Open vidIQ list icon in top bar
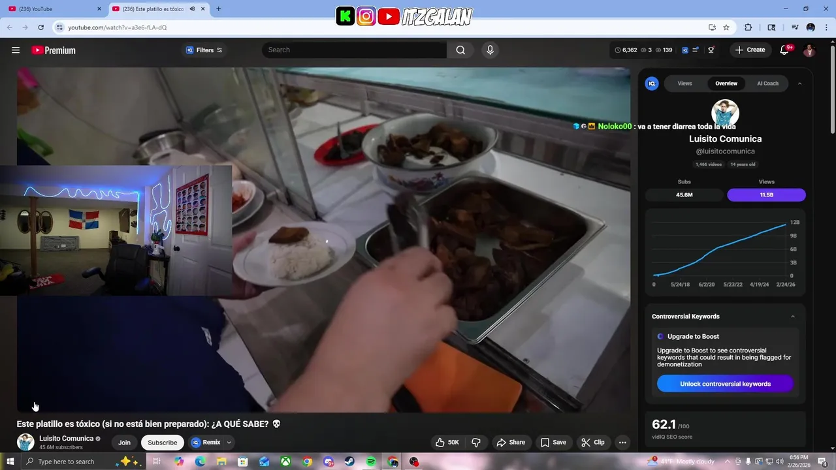The image size is (836, 470). pos(696,50)
